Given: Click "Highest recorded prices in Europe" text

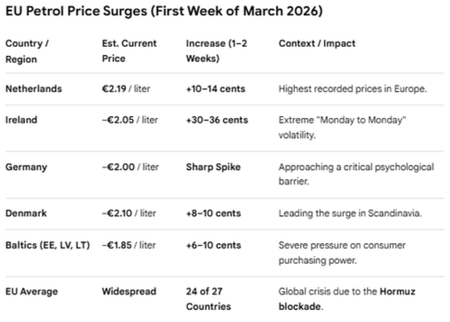Looking at the screenshot, I should click(x=353, y=89).
